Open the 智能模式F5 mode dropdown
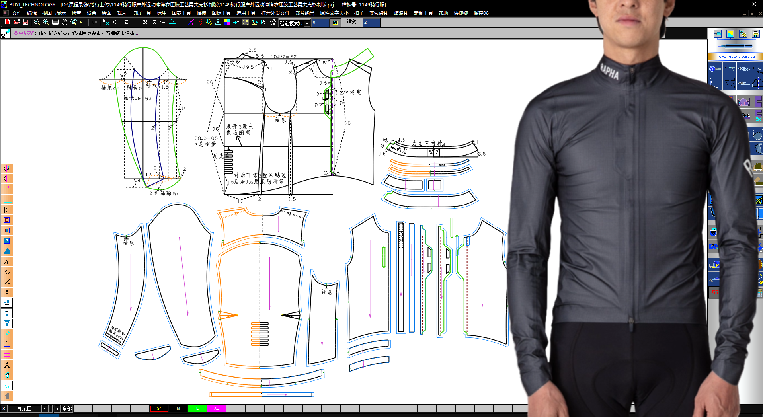763x417 pixels. (x=294, y=23)
